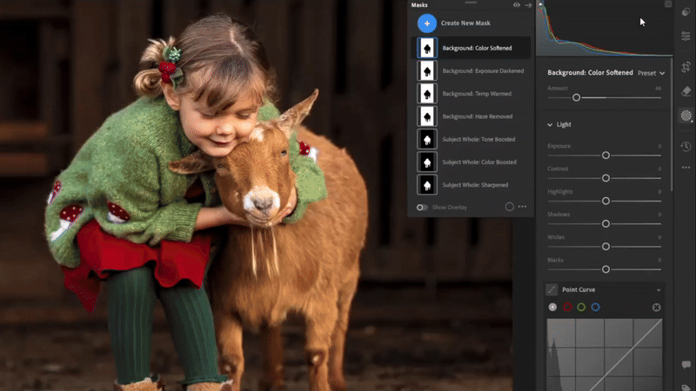Click the Exposure slider handle

click(x=606, y=156)
